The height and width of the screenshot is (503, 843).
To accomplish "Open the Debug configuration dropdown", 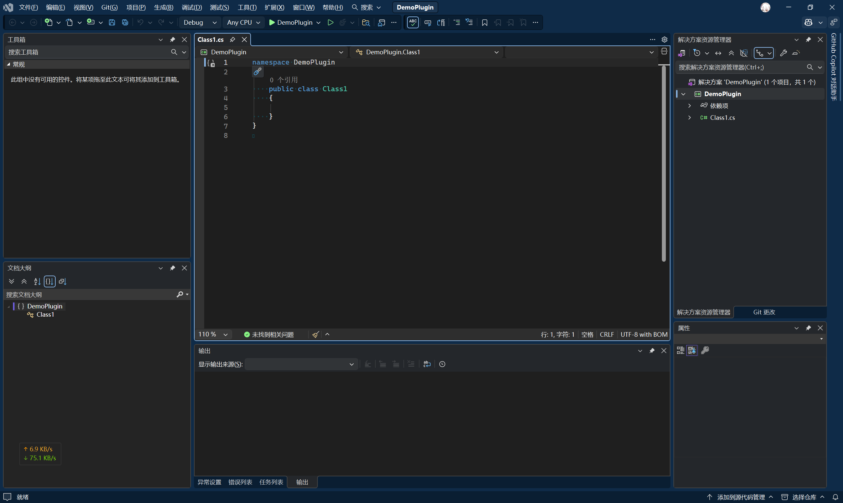I will click(x=200, y=22).
